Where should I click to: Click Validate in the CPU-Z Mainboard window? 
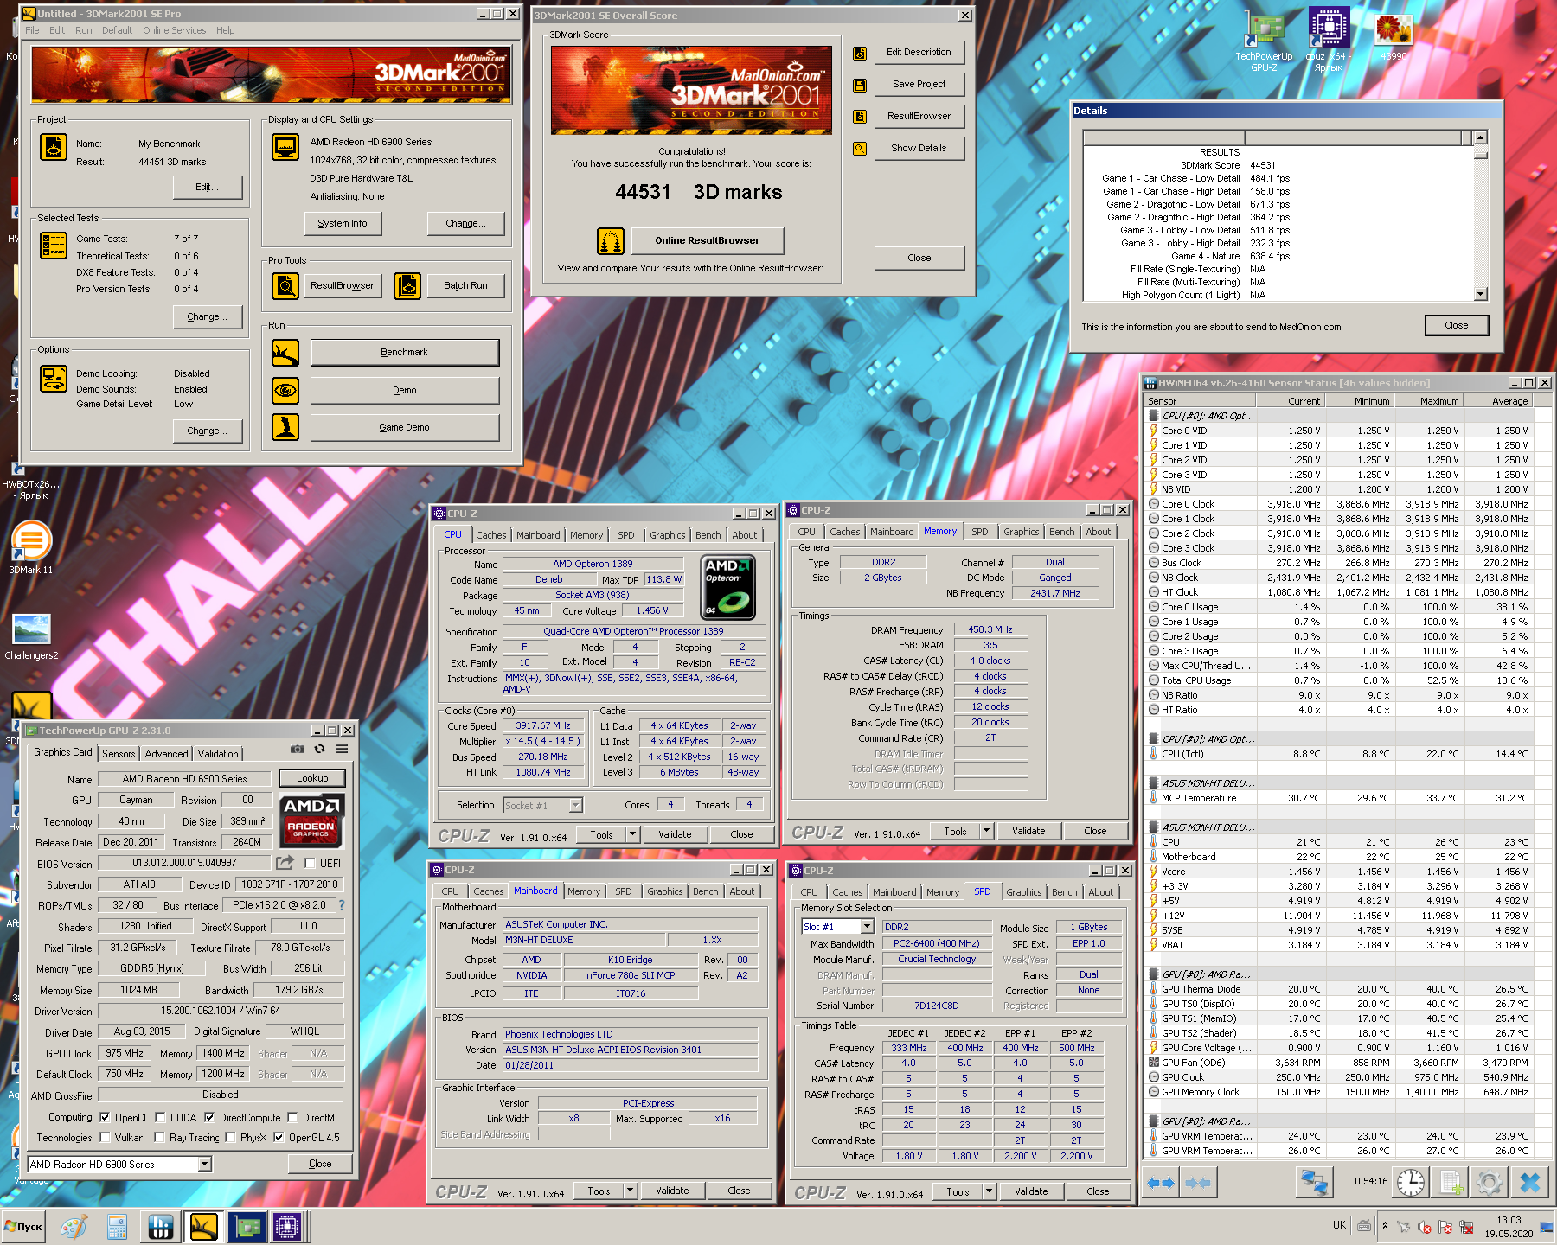point(672,1191)
